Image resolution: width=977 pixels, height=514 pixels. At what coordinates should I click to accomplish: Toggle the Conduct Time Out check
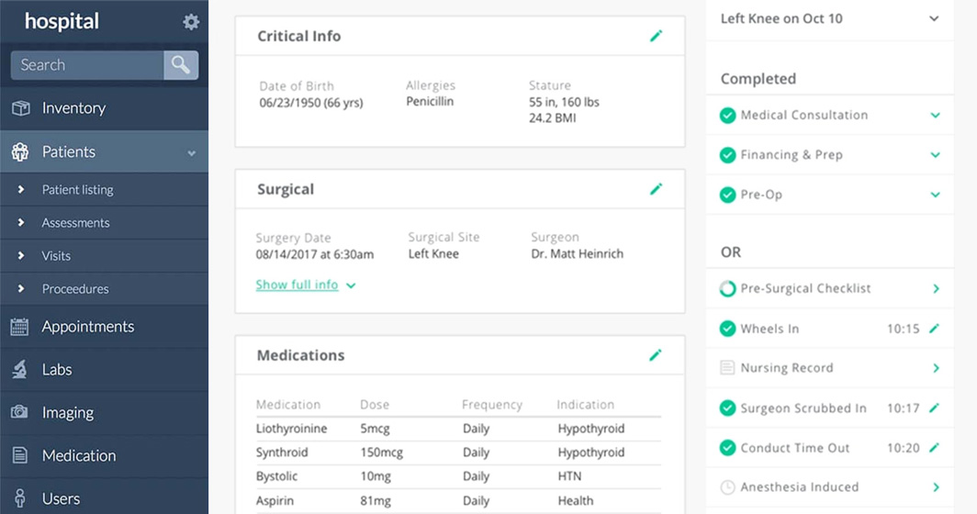727,447
